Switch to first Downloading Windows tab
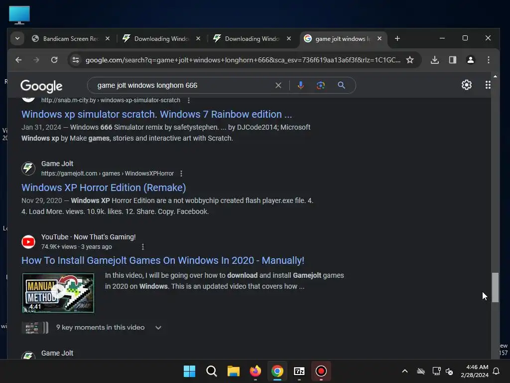 click(161, 39)
